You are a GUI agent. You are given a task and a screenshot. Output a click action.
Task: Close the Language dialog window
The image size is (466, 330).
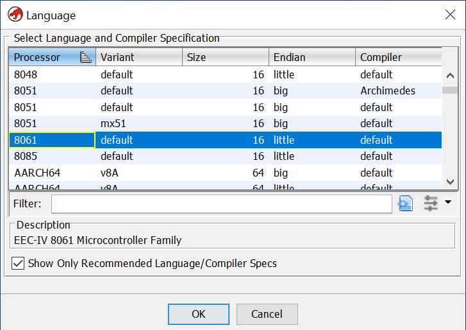pos(450,14)
